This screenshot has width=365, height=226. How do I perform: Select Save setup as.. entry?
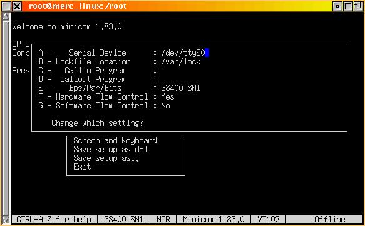tap(106, 158)
